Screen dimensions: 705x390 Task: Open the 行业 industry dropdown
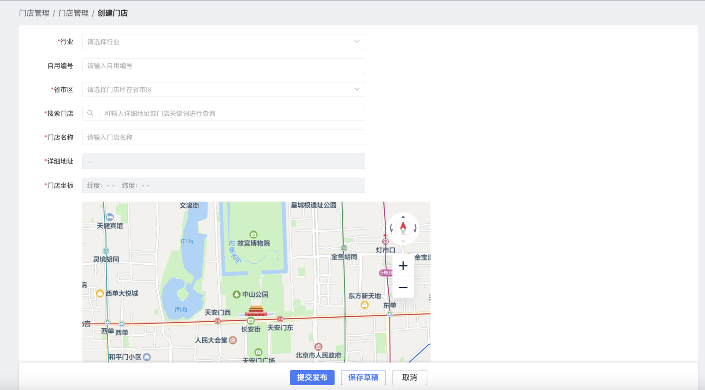click(x=223, y=42)
